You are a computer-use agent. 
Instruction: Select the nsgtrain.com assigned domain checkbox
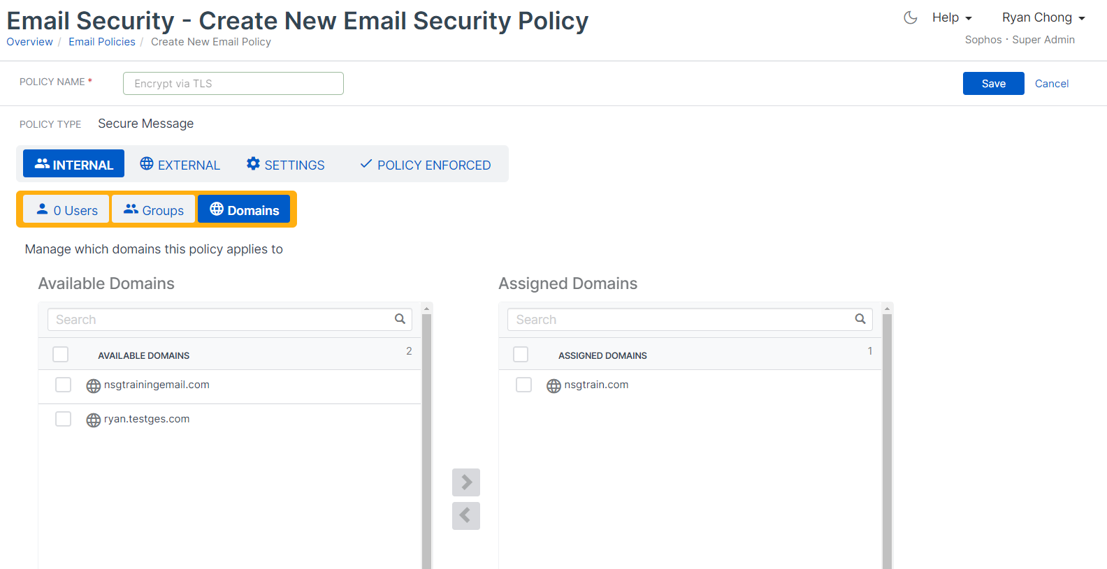[523, 385]
